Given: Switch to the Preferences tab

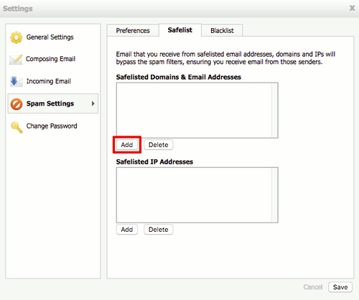Looking at the screenshot, I should pyautogui.click(x=133, y=30).
